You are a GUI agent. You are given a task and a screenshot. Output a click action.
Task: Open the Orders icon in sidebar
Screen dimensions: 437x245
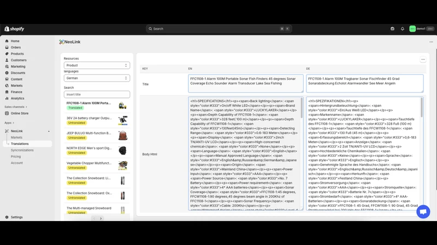point(7,47)
